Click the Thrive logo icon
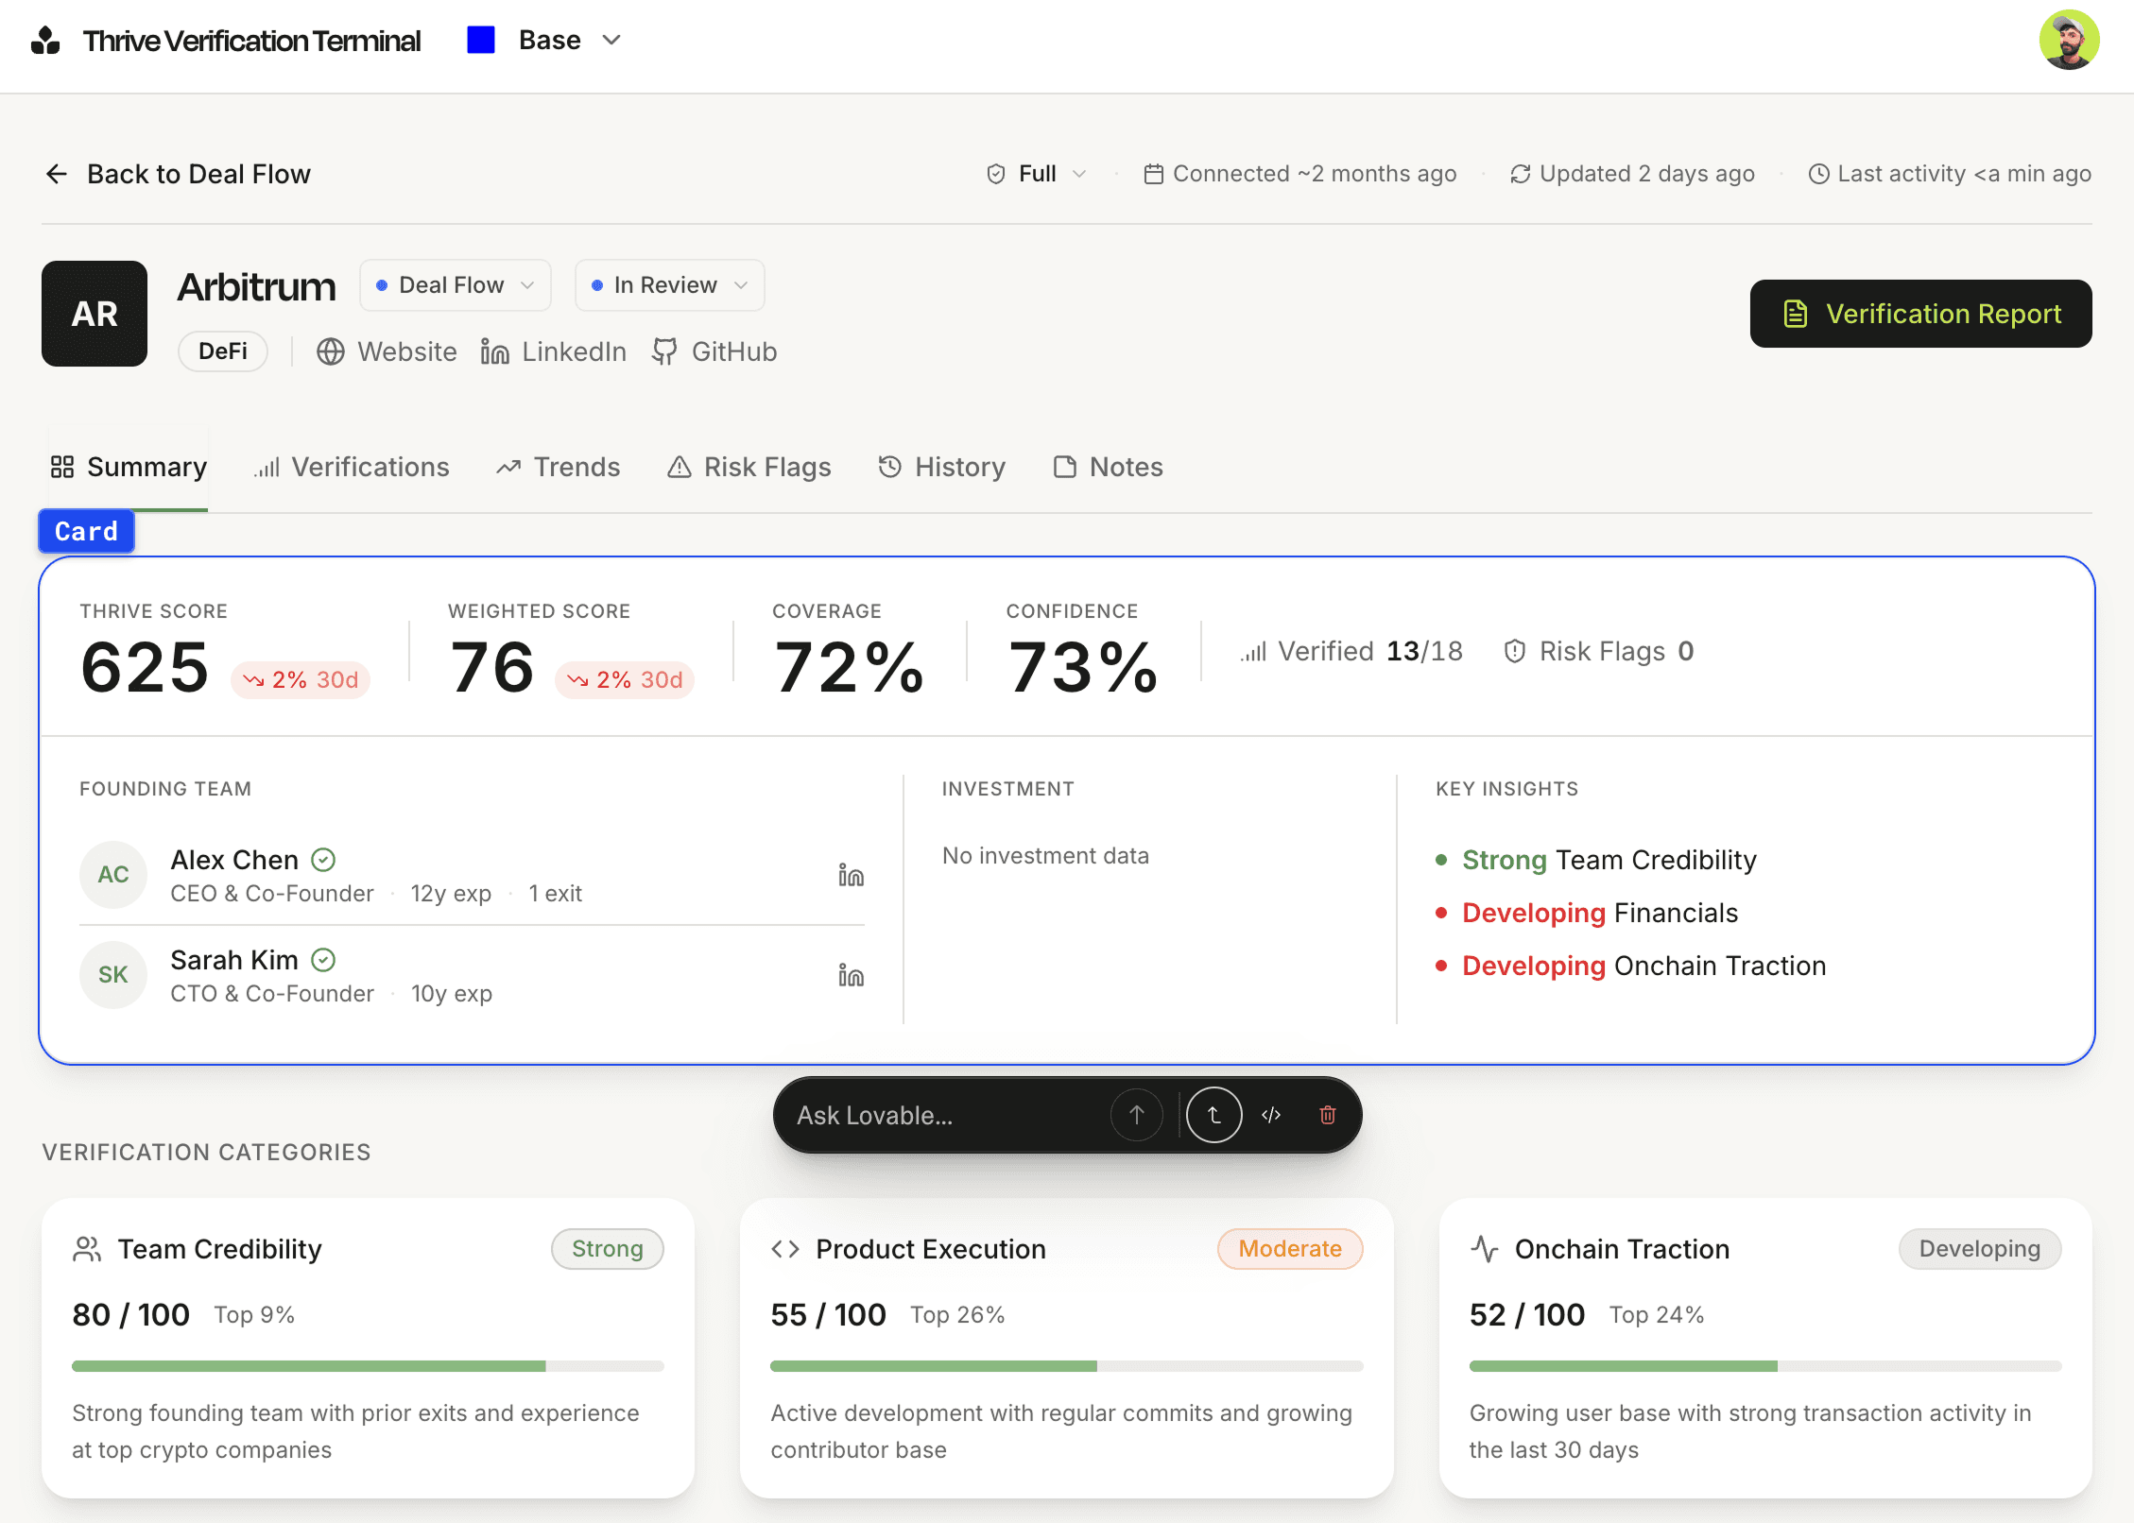 coord(45,41)
